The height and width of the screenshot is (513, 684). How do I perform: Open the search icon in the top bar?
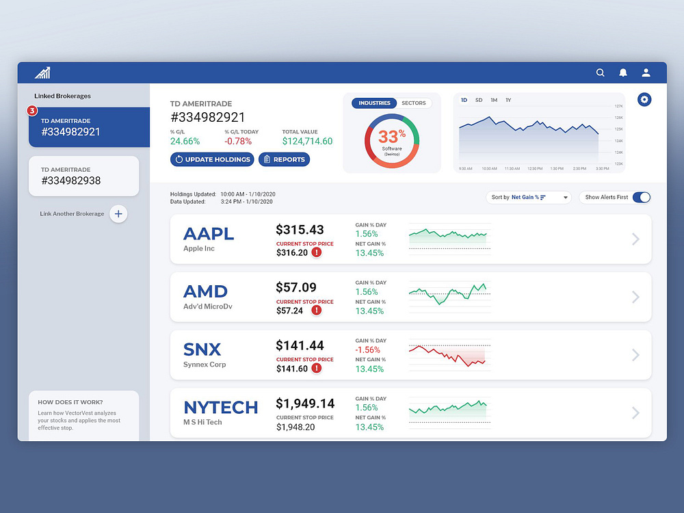click(600, 73)
